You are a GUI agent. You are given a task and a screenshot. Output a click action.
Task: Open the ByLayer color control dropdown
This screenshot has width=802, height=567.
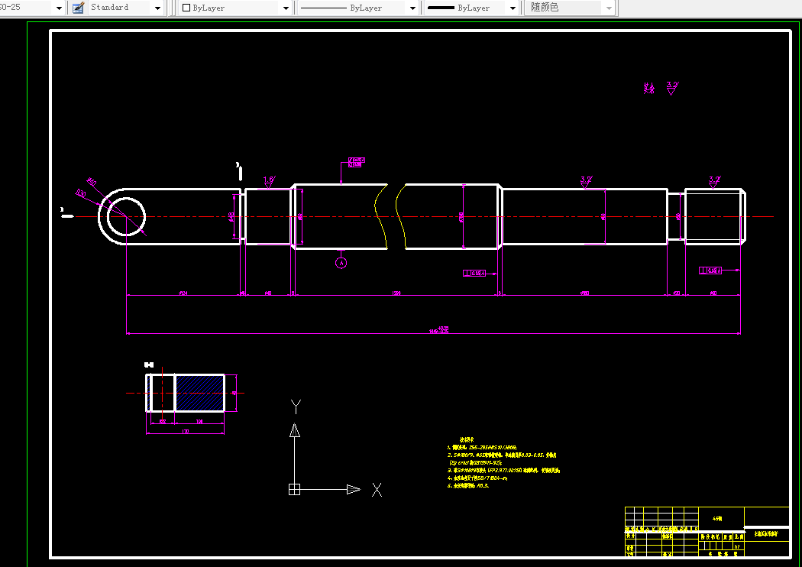coord(286,8)
